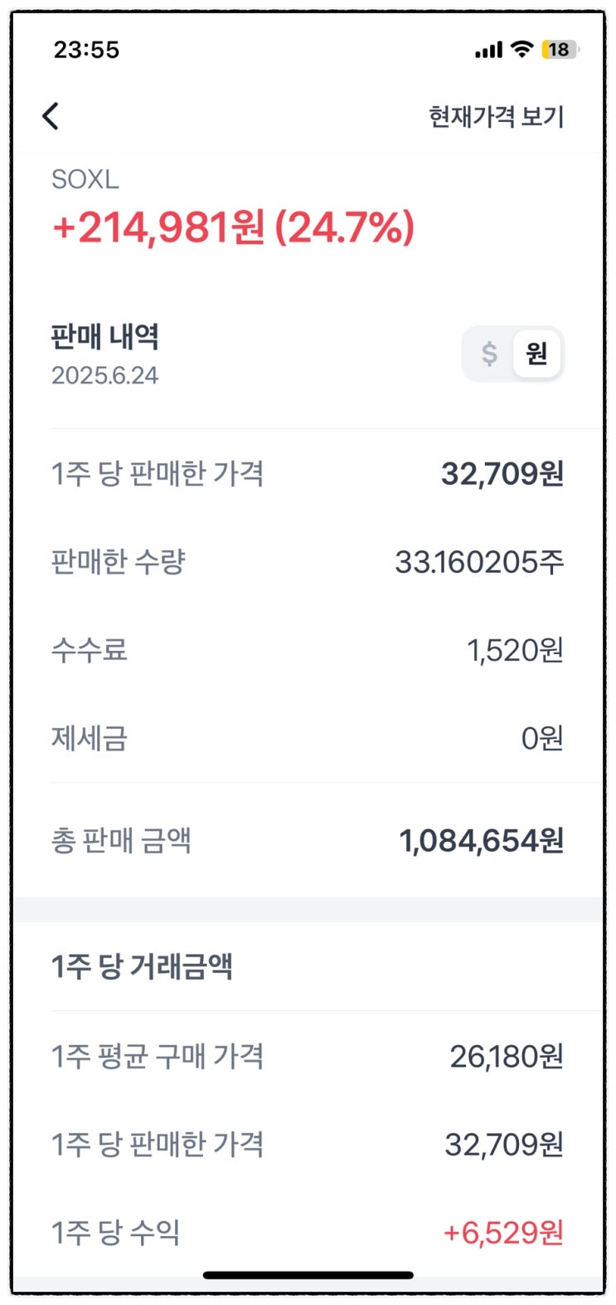The image size is (616, 1305).
Task: Tap the 1주 당 거래금액 section header
Action: pyautogui.click(x=142, y=966)
